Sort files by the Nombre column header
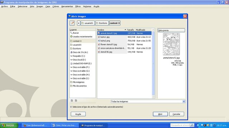The image size is (229, 128). [112, 30]
